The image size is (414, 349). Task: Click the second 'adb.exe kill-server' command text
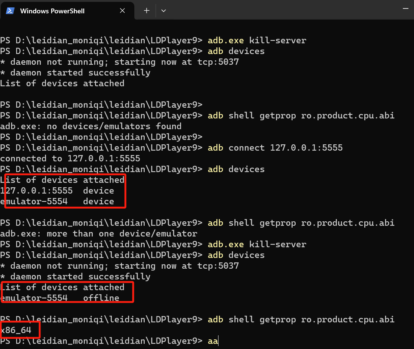(x=257, y=244)
